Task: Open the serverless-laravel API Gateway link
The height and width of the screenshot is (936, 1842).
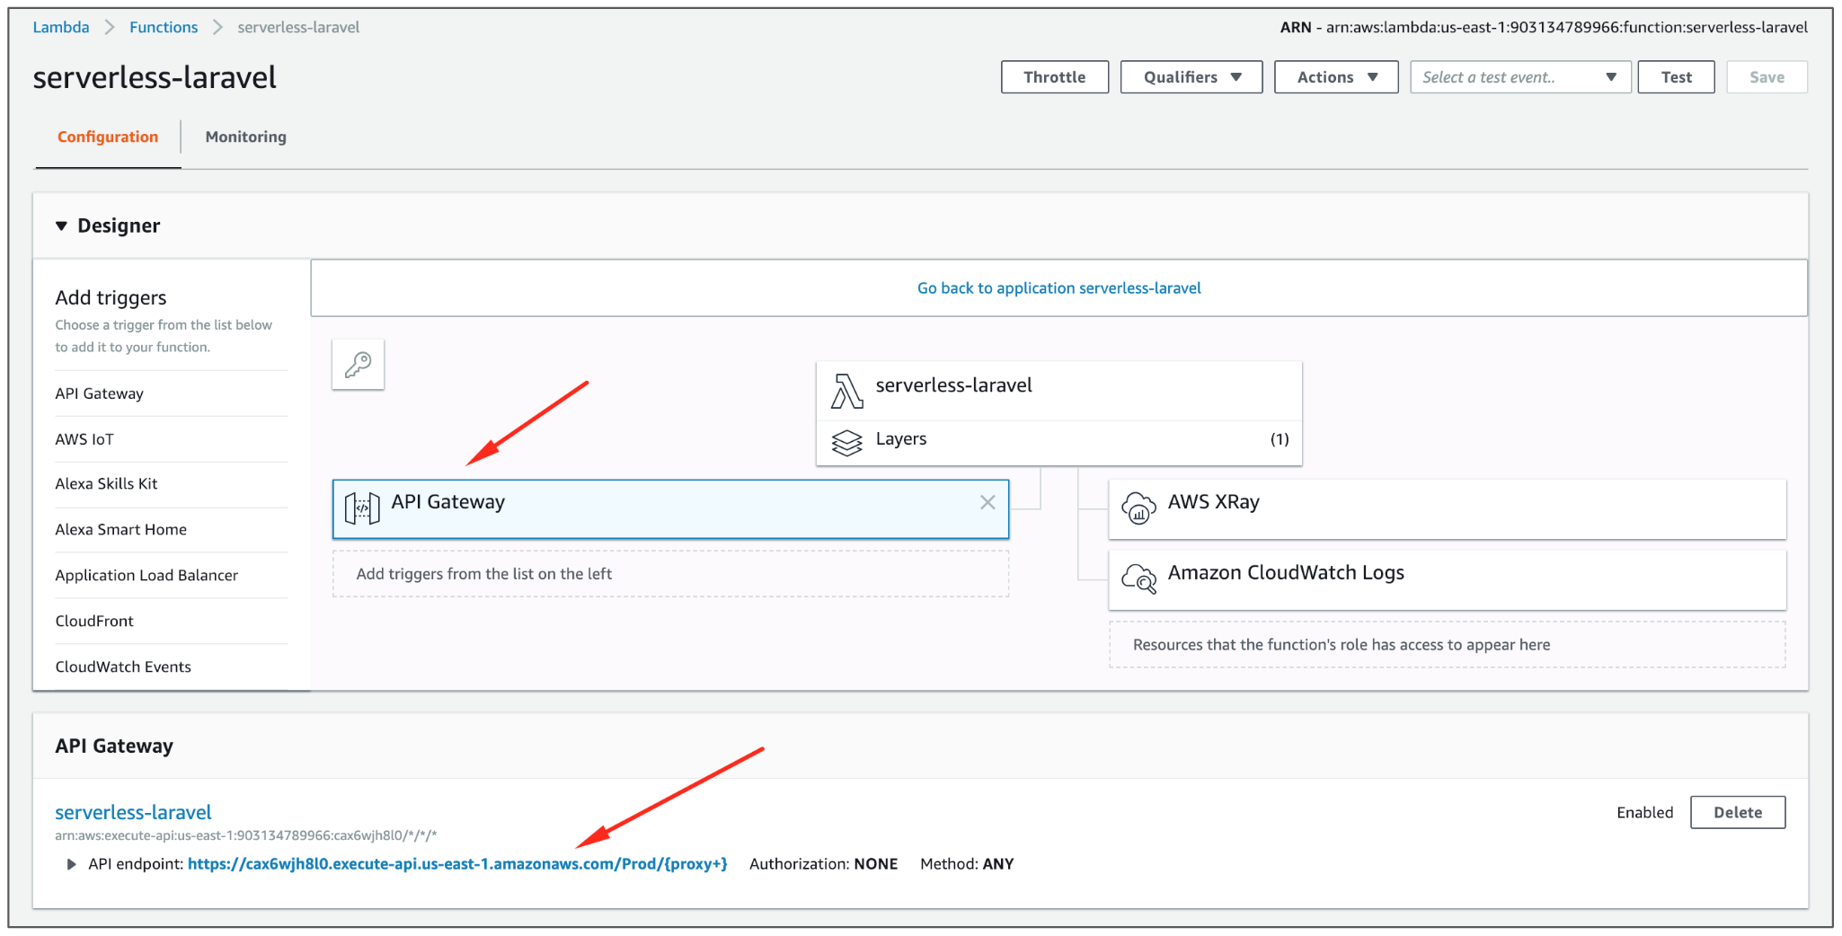Action: [133, 812]
